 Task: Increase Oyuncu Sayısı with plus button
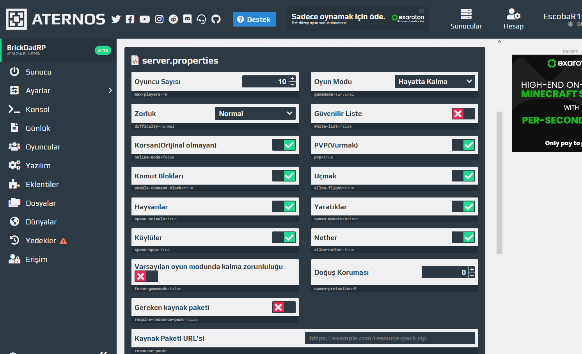(x=292, y=78)
